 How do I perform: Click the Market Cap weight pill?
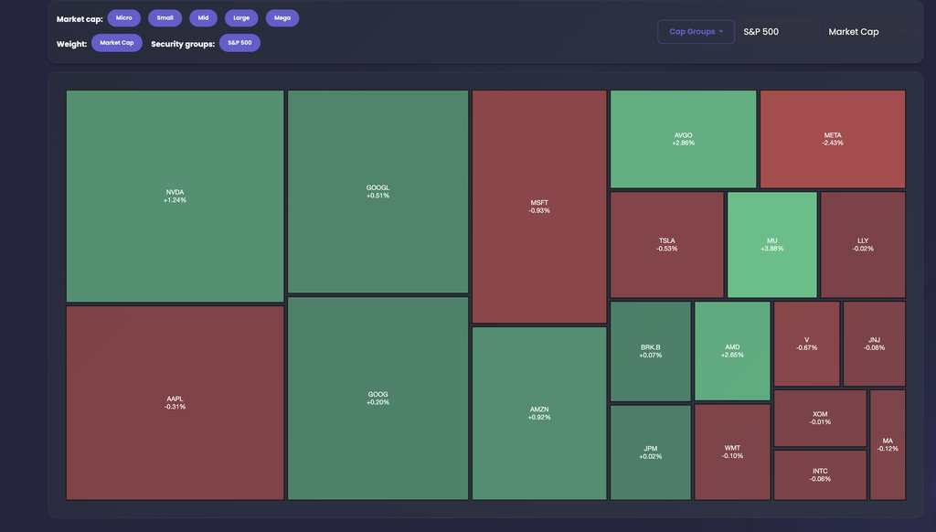point(117,43)
